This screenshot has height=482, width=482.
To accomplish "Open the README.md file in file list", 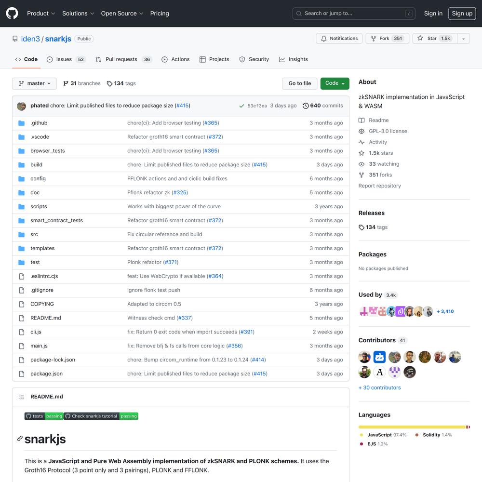I will tap(46, 318).
